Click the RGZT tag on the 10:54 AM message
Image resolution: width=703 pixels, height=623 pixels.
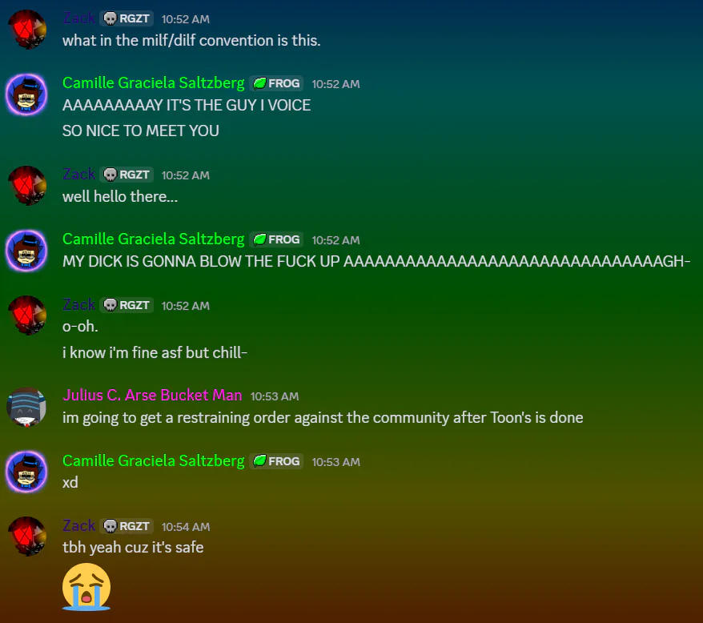(x=127, y=526)
